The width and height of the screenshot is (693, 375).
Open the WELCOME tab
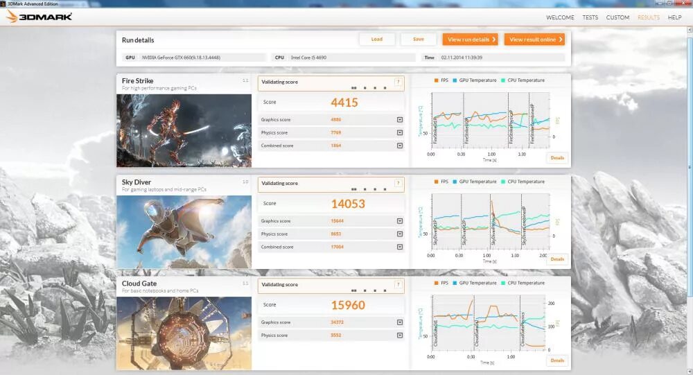pyautogui.click(x=560, y=17)
